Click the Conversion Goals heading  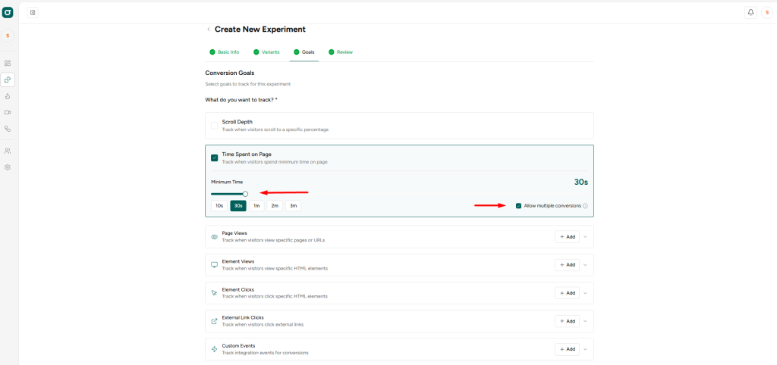click(229, 73)
